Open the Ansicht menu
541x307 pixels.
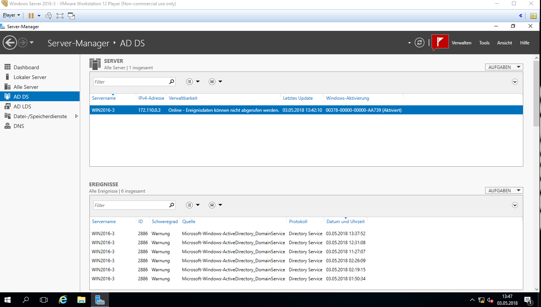(x=505, y=43)
